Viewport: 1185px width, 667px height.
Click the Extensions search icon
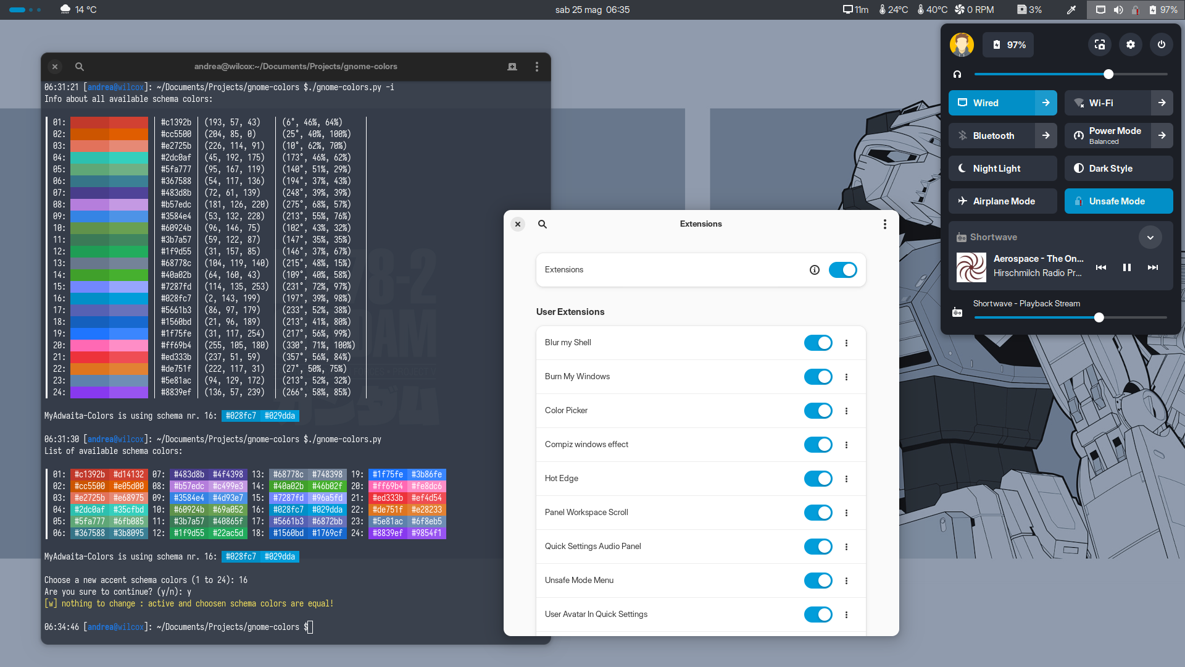(x=542, y=224)
